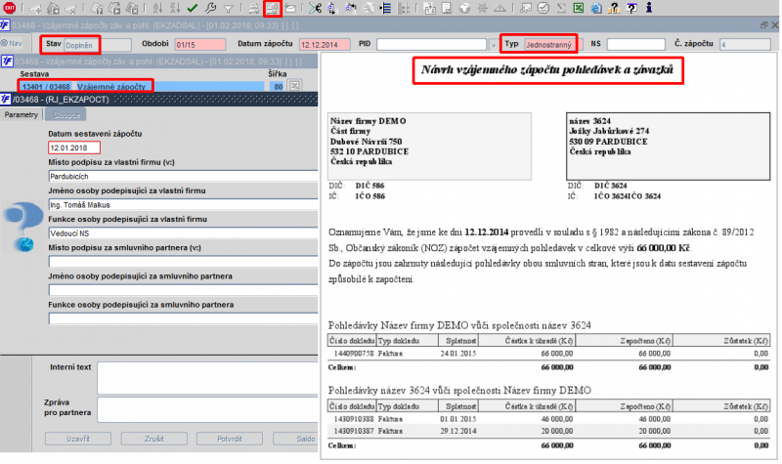The height and width of the screenshot is (464, 782).
Task: Click the Šířka value 80
Action: click(278, 86)
